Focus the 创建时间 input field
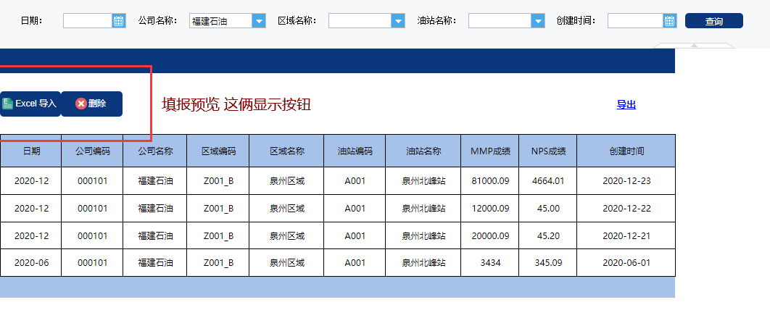770x326 pixels. click(x=636, y=20)
